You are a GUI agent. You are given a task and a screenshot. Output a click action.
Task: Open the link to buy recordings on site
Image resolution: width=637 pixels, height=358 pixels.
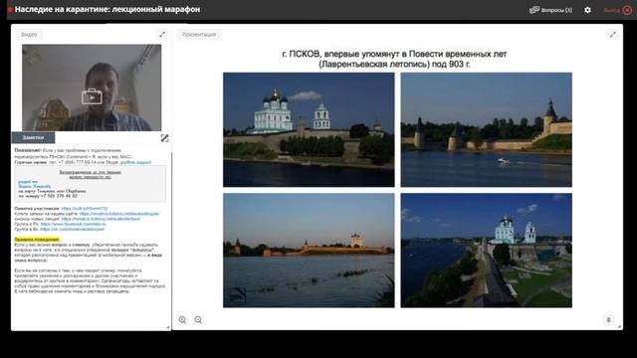point(119,214)
